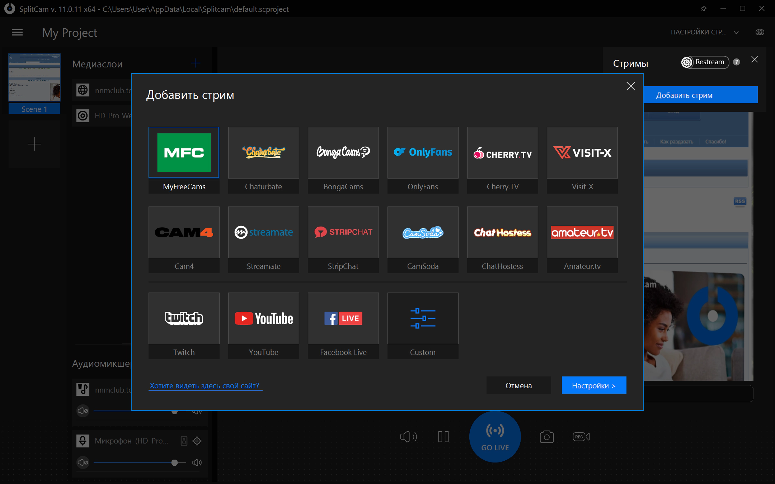The height and width of the screenshot is (484, 775).
Task: Adjust the microphone volume slider
Action: point(140,462)
